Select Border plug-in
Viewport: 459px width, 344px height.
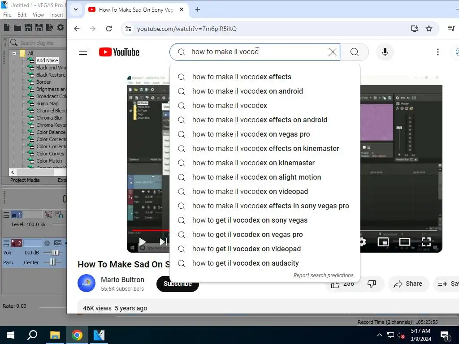[43, 82]
